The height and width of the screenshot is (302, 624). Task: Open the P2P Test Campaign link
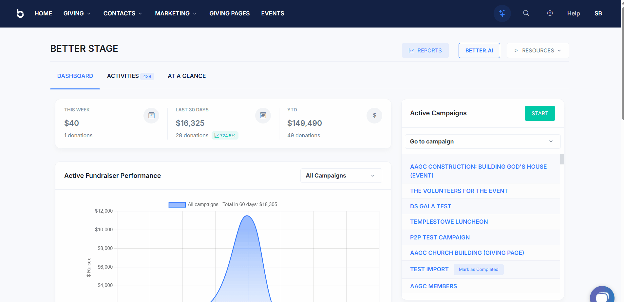tap(440, 237)
